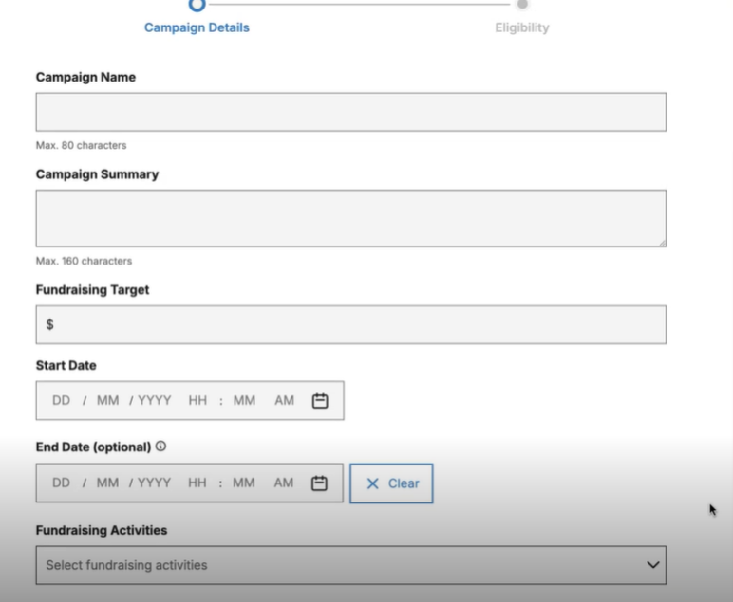Clear the End Date value

click(x=391, y=483)
